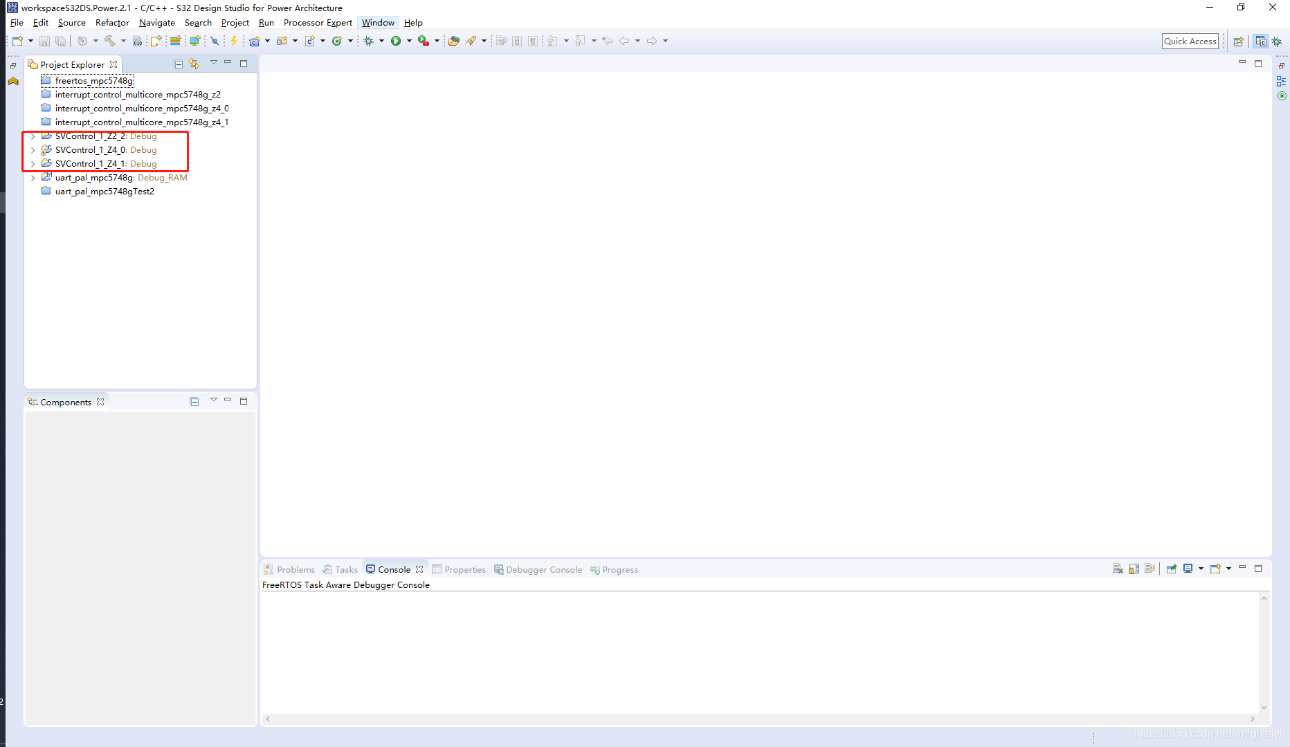Click the Quick Access search field

(x=1190, y=41)
